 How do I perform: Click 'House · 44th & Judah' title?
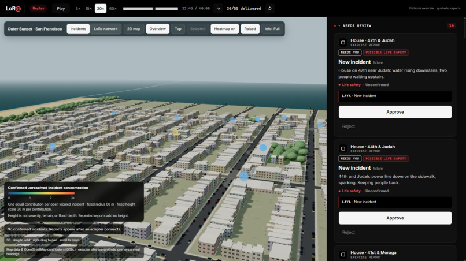pos(373,147)
